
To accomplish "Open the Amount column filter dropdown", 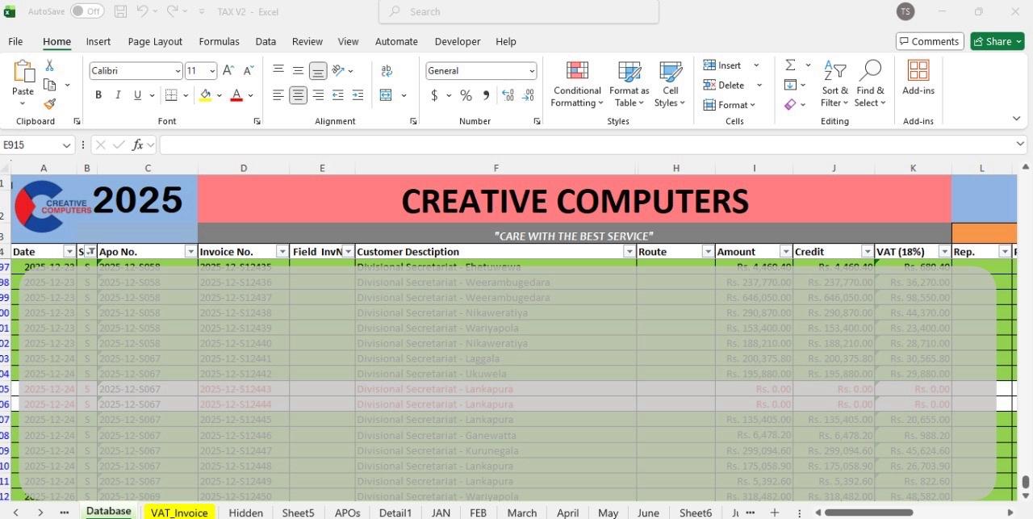I will (x=785, y=252).
